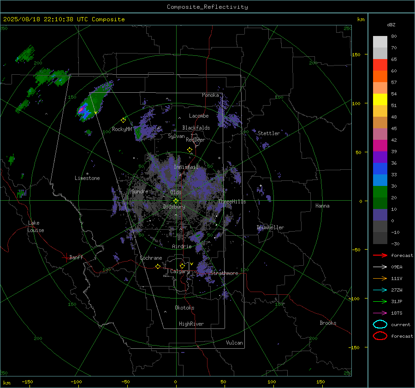
Task: Click the yellow diamond marker above Calgary label
Action: 182,266
